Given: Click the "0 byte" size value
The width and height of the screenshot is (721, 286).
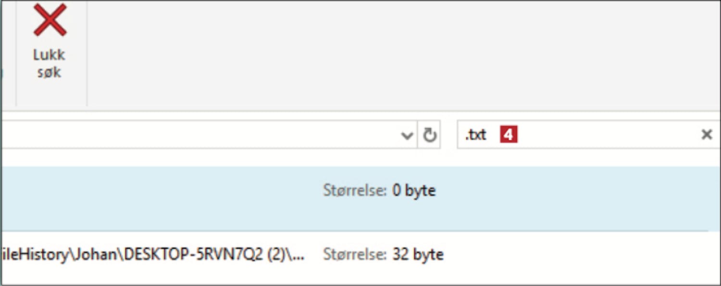Looking at the screenshot, I should click(x=414, y=191).
